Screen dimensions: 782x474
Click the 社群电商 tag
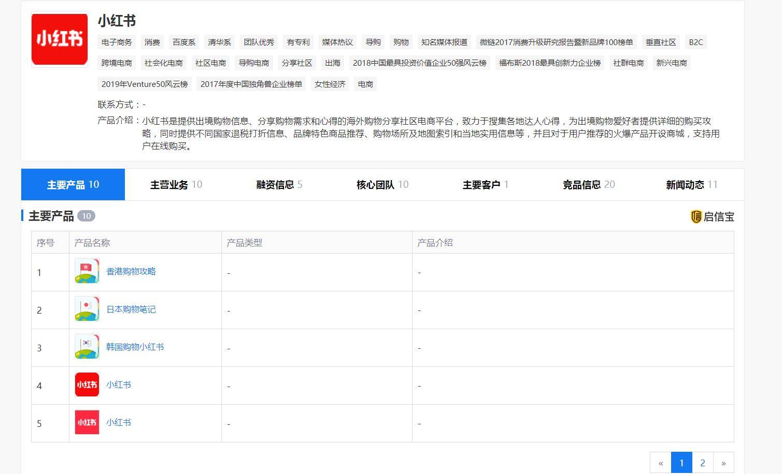tap(629, 63)
